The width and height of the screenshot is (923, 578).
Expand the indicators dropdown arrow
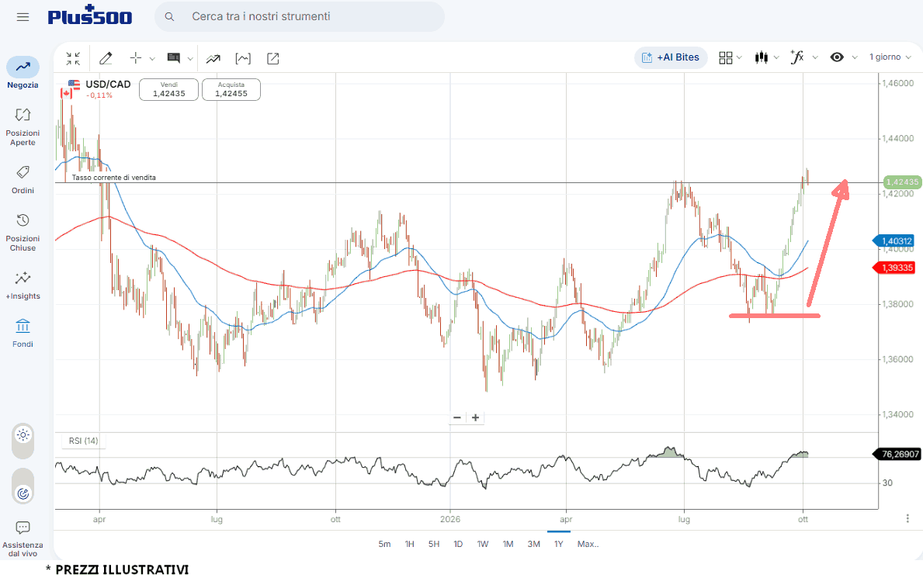click(815, 57)
